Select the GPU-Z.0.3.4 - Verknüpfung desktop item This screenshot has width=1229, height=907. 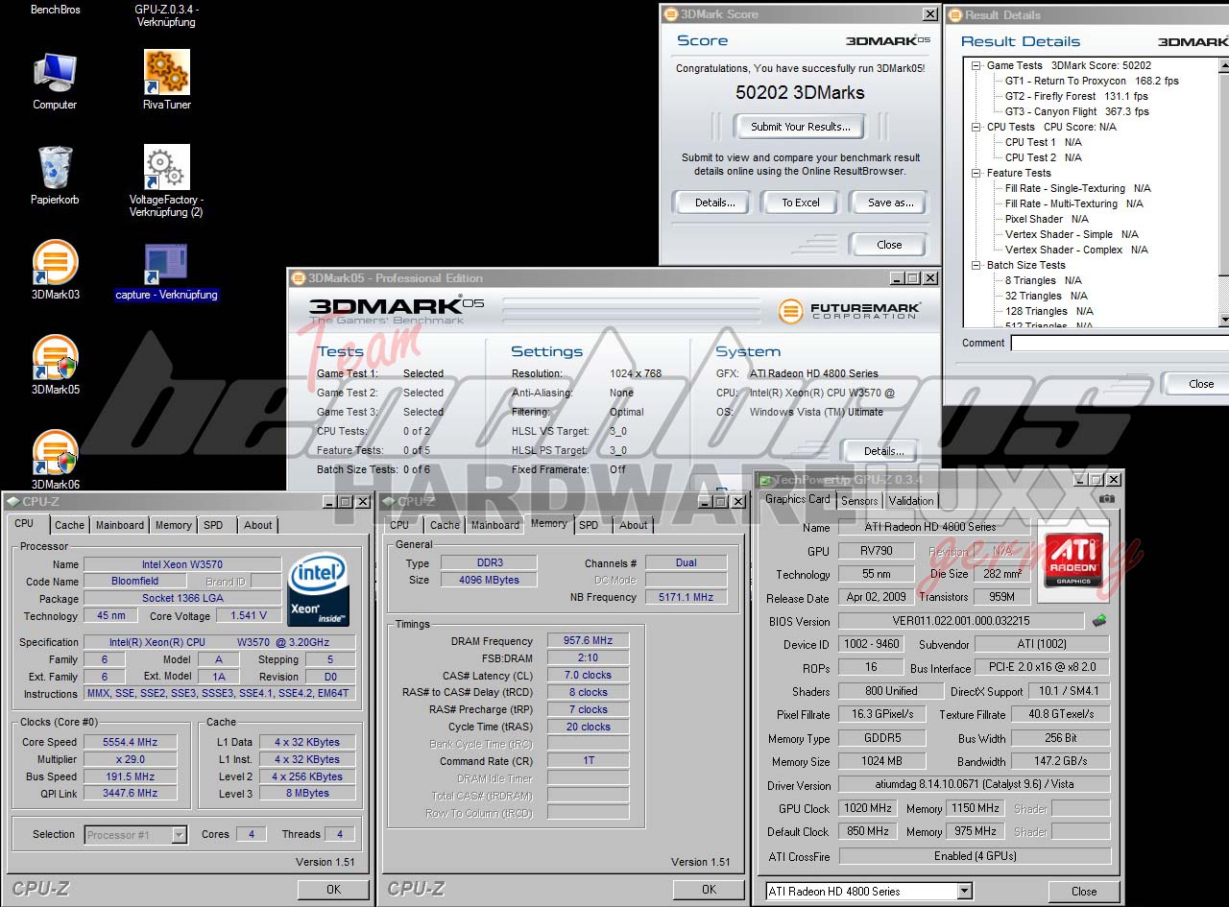coord(165,15)
